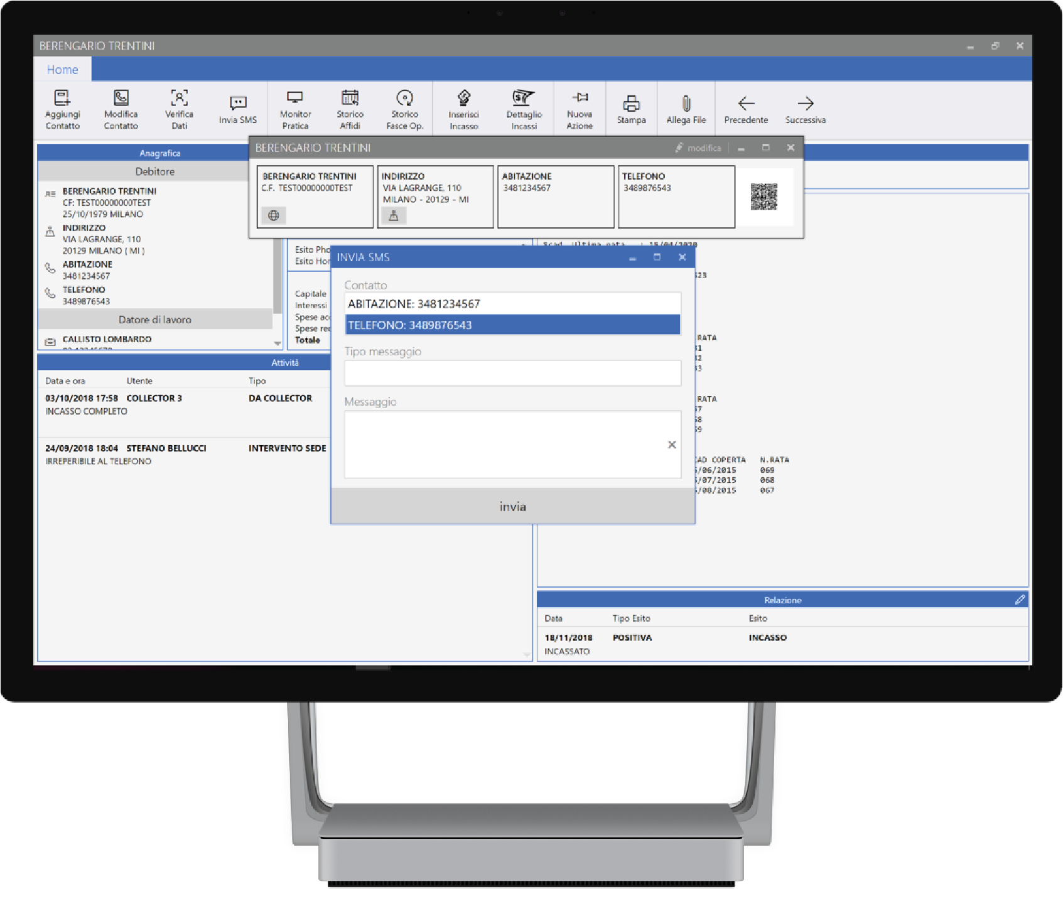Select the 18/11/2018 Relazione row
1063x901 pixels.
[x=782, y=644]
